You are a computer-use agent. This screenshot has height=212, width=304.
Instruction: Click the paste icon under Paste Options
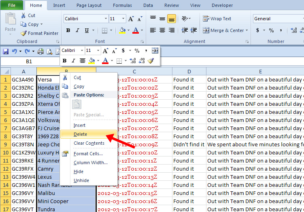[x=77, y=105]
